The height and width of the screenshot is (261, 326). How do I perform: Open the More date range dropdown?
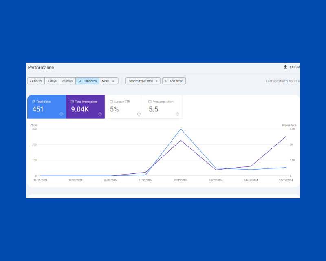(109, 81)
